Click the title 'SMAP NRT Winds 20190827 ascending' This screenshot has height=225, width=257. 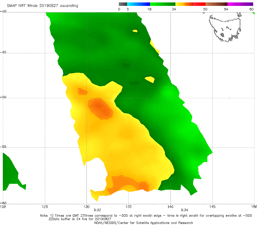point(42,6)
